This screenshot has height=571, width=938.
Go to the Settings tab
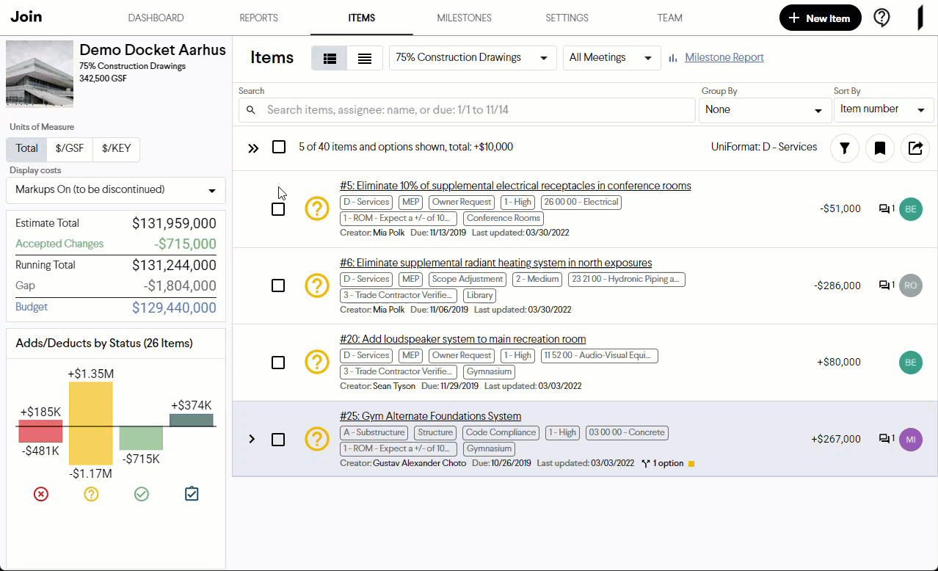pyautogui.click(x=567, y=18)
